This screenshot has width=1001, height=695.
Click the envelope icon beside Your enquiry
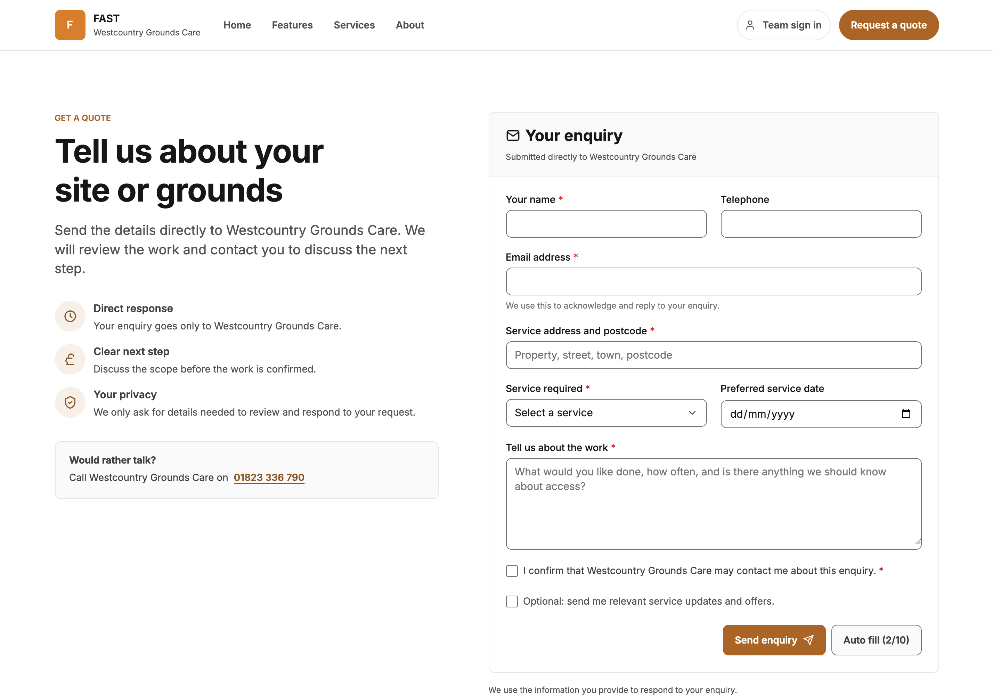pos(513,136)
